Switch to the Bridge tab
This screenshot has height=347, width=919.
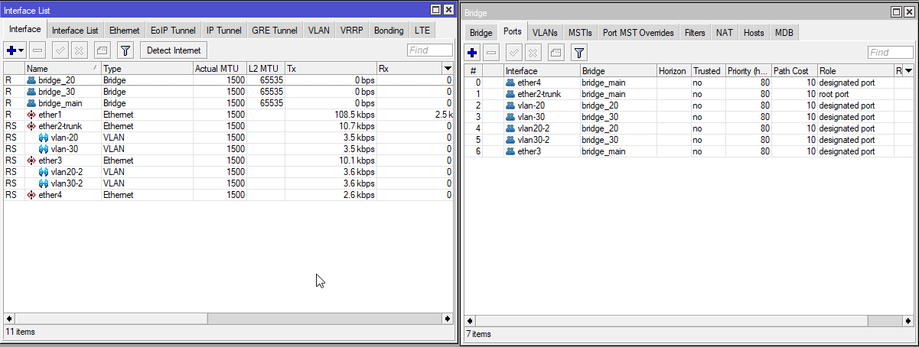[x=481, y=33]
